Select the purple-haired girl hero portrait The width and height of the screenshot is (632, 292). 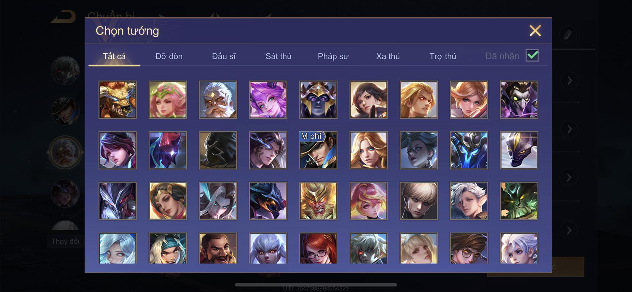[x=268, y=100]
